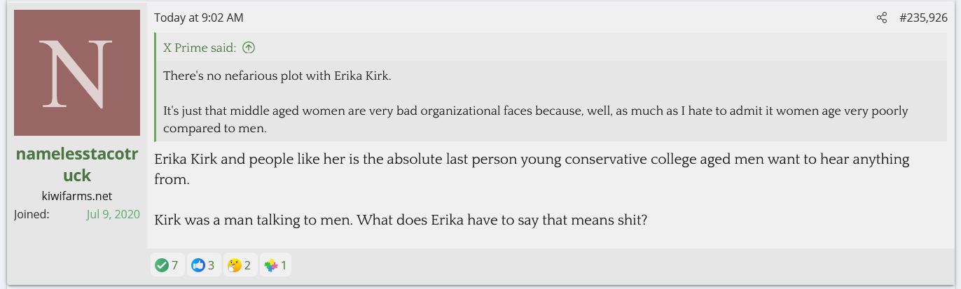Click the blue thumbs-up reaction icon
961x289 pixels.
click(198, 266)
